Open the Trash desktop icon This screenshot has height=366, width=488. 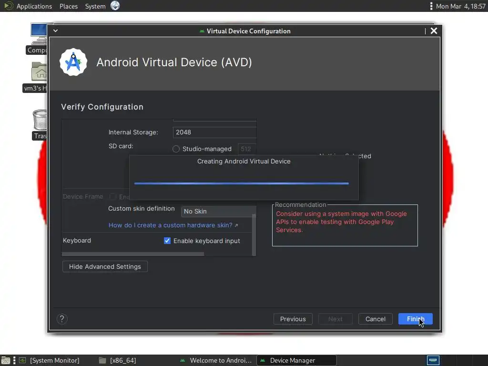(x=40, y=120)
